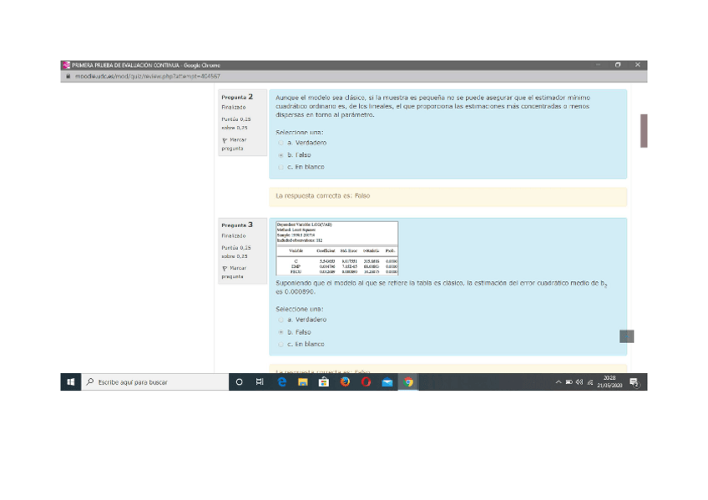Open the Mail app from the taskbar
708x500 pixels.
[x=387, y=382]
